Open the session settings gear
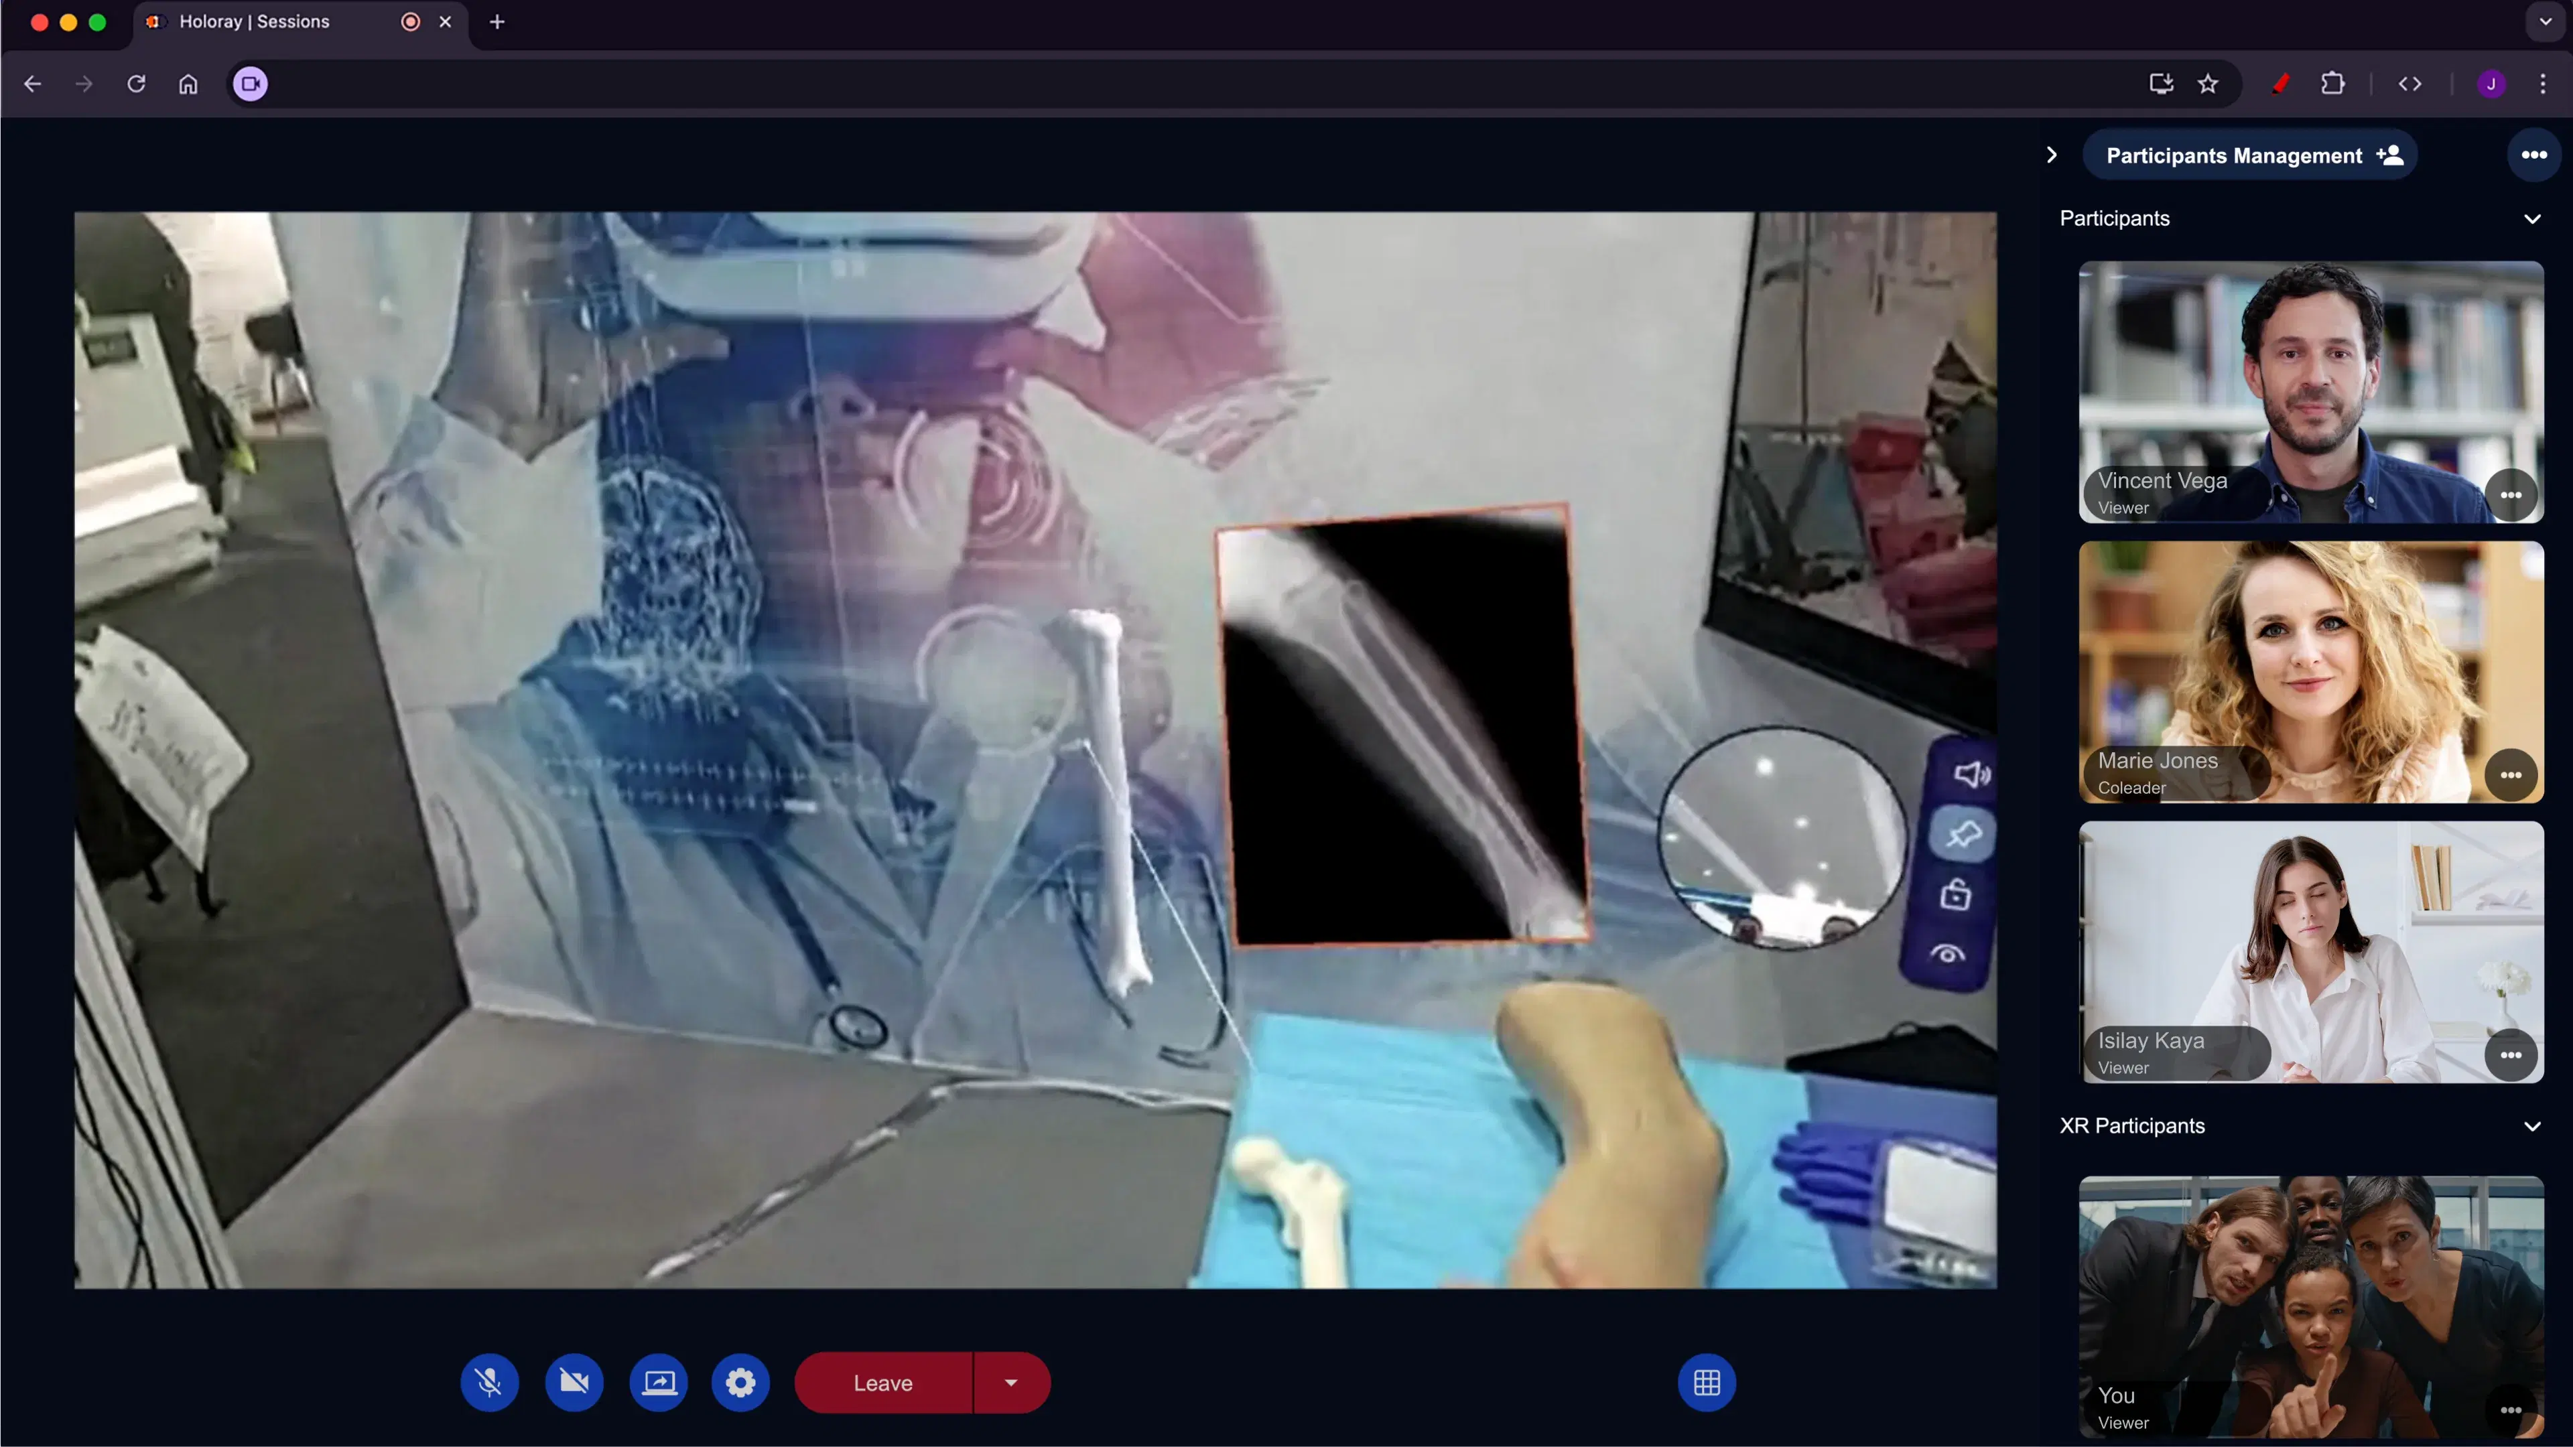This screenshot has height=1447, width=2573. pyautogui.click(x=740, y=1382)
